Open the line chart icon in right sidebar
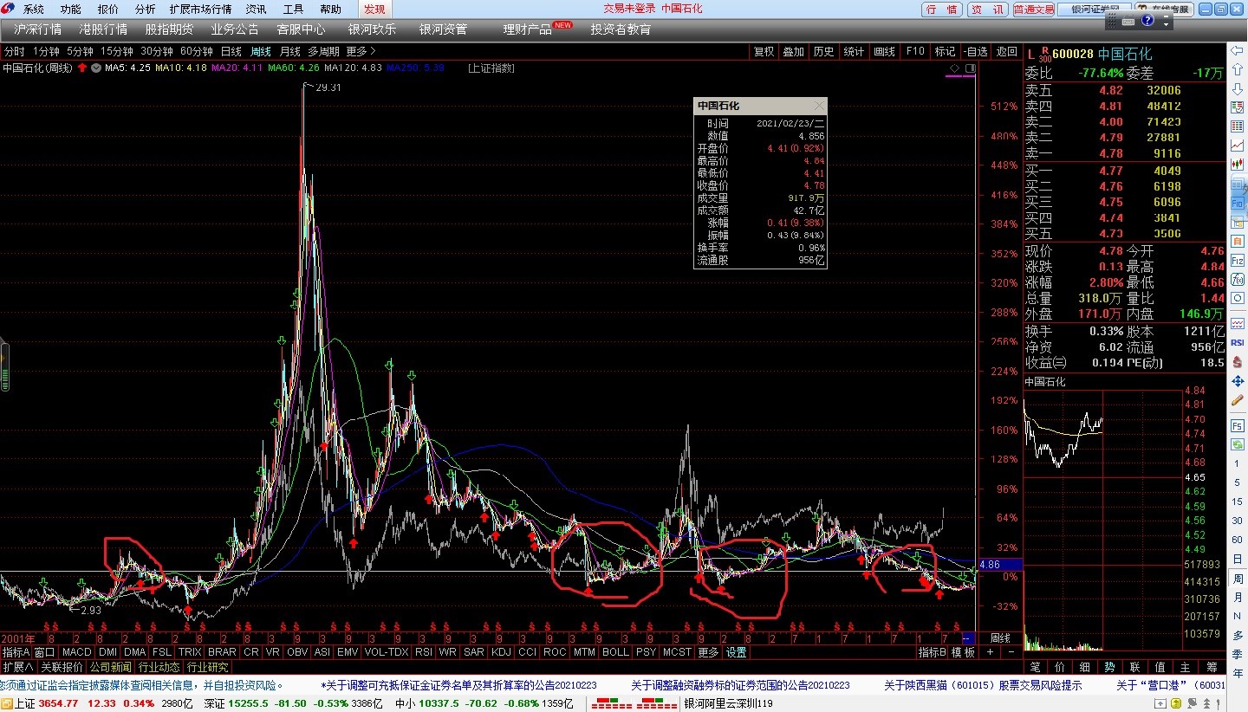1248x712 pixels. tap(1238, 145)
